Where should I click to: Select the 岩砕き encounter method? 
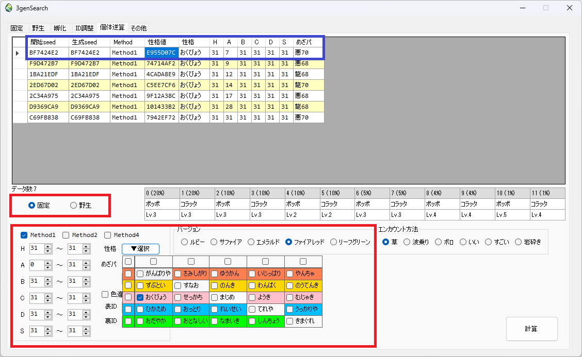(518, 242)
